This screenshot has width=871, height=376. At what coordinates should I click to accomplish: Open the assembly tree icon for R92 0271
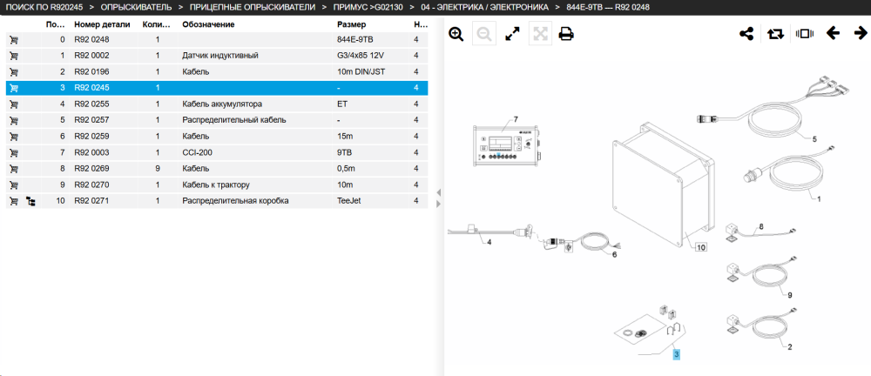[x=31, y=200]
